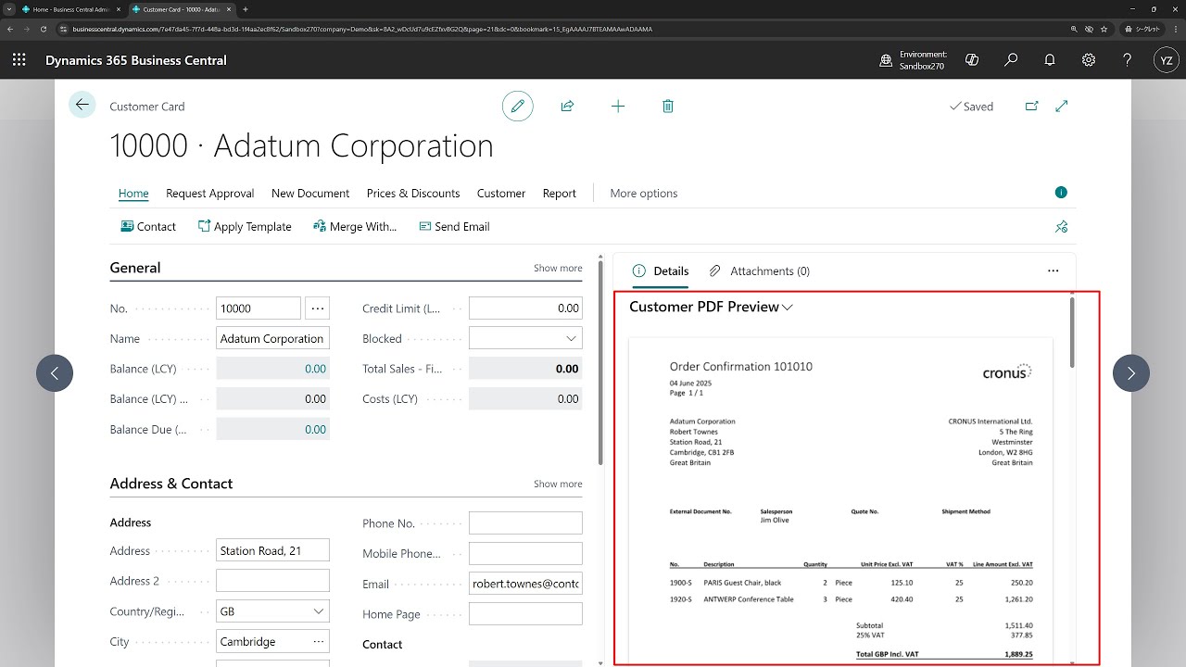The image size is (1186, 667).
Task: Click the Address field with Station Road, 21
Action: coord(272,551)
